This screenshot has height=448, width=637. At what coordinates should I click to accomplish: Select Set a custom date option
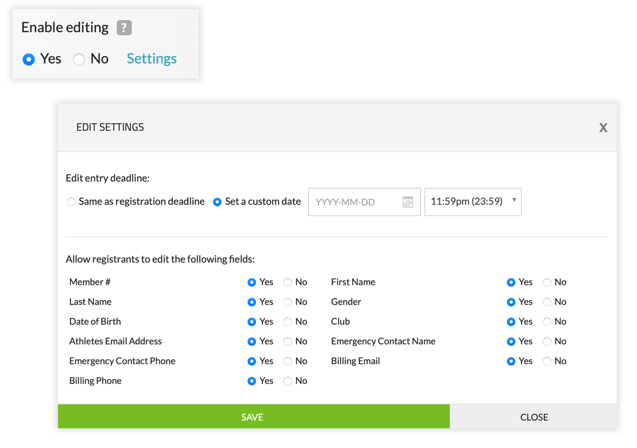[x=217, y=202]
